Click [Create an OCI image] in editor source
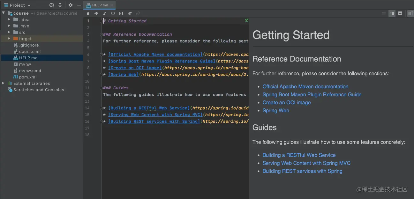The width and height of the screenshot is (414, 199). coord(135,68)
